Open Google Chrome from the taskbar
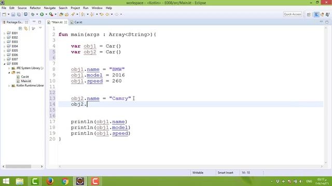 pyautogui.click(x=65, y=181)
